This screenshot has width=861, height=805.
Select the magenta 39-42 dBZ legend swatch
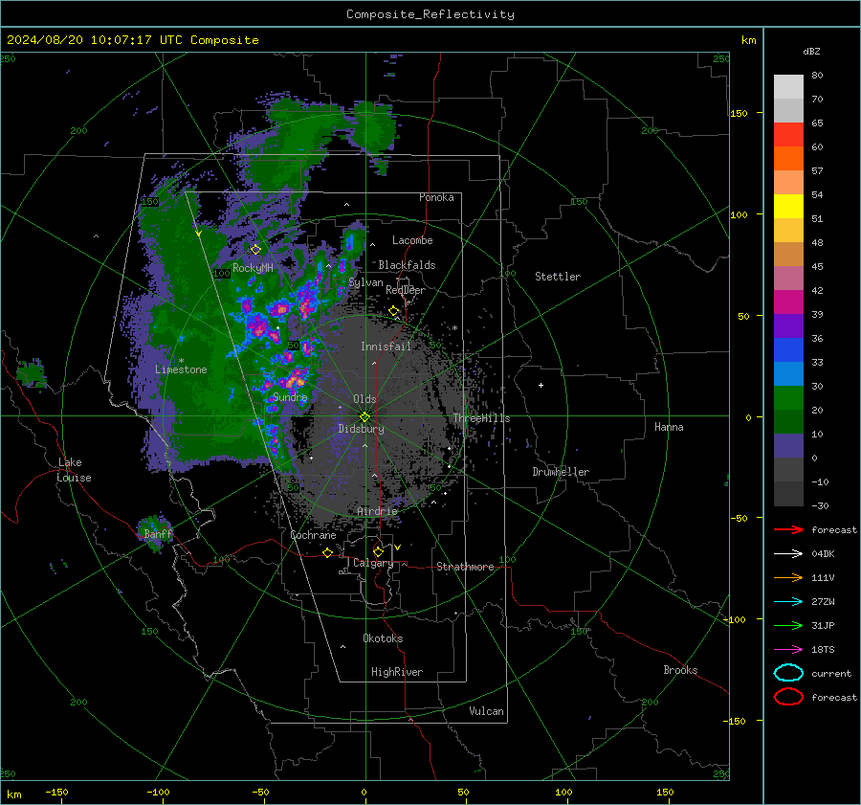pyautogui.click(x=788, y=302)
